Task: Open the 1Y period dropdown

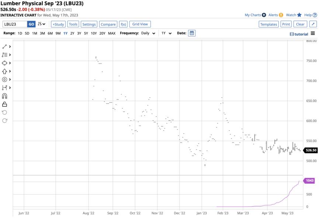Action: (166, 33)
